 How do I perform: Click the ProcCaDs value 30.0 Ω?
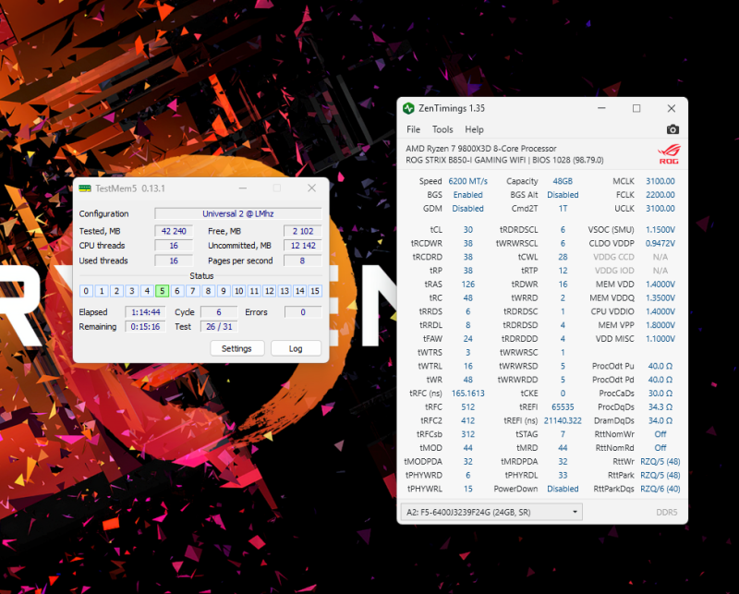click(660, 394)
